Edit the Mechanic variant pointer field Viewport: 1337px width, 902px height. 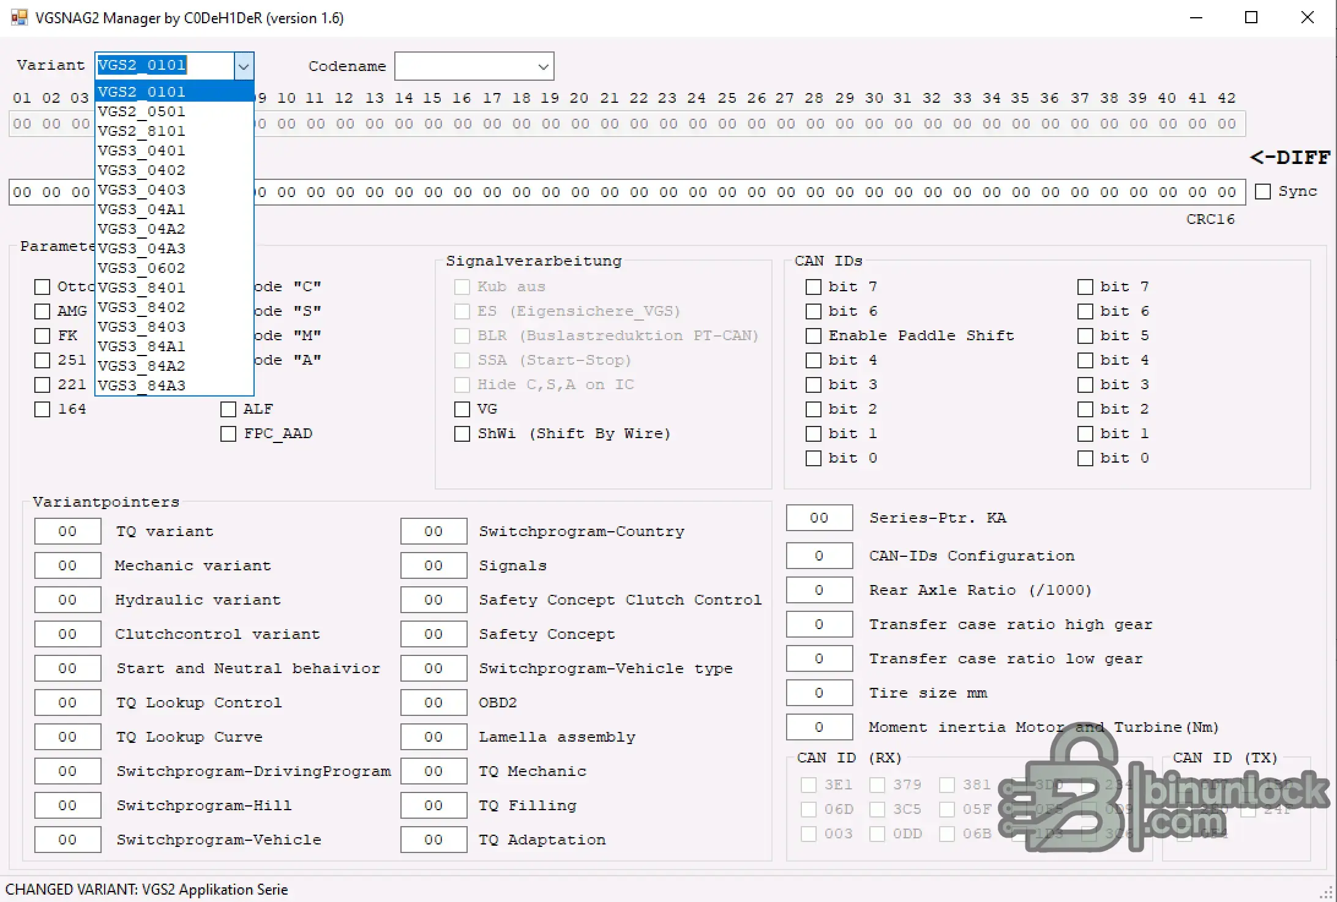68,565
